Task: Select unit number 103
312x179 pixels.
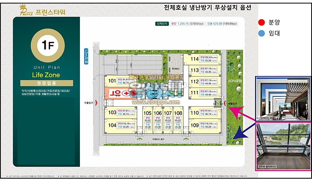Action: point(112,112)
